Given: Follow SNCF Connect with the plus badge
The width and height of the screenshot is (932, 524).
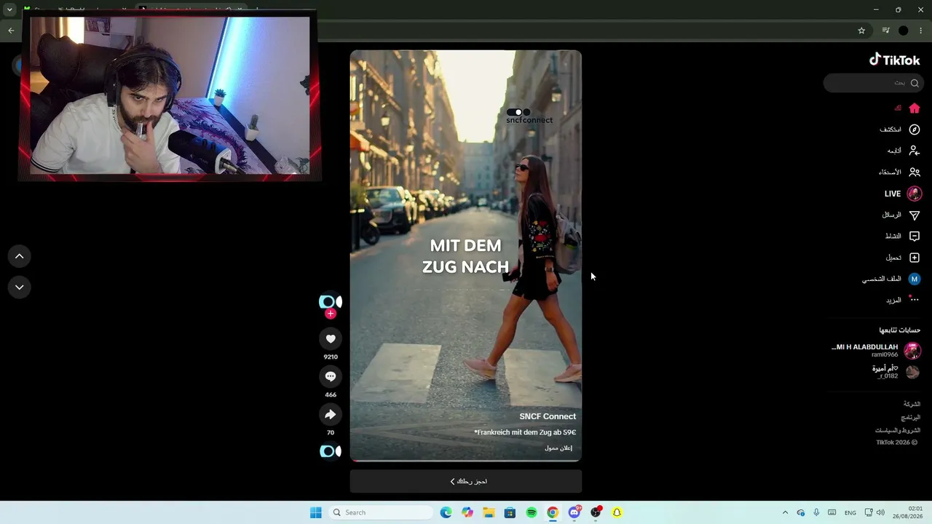Looking at the screenshot, I should pos(331,314).
